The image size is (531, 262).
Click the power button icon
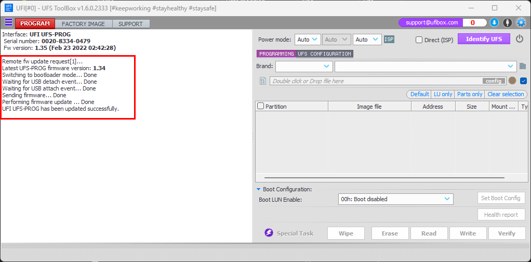coord(520,39)
